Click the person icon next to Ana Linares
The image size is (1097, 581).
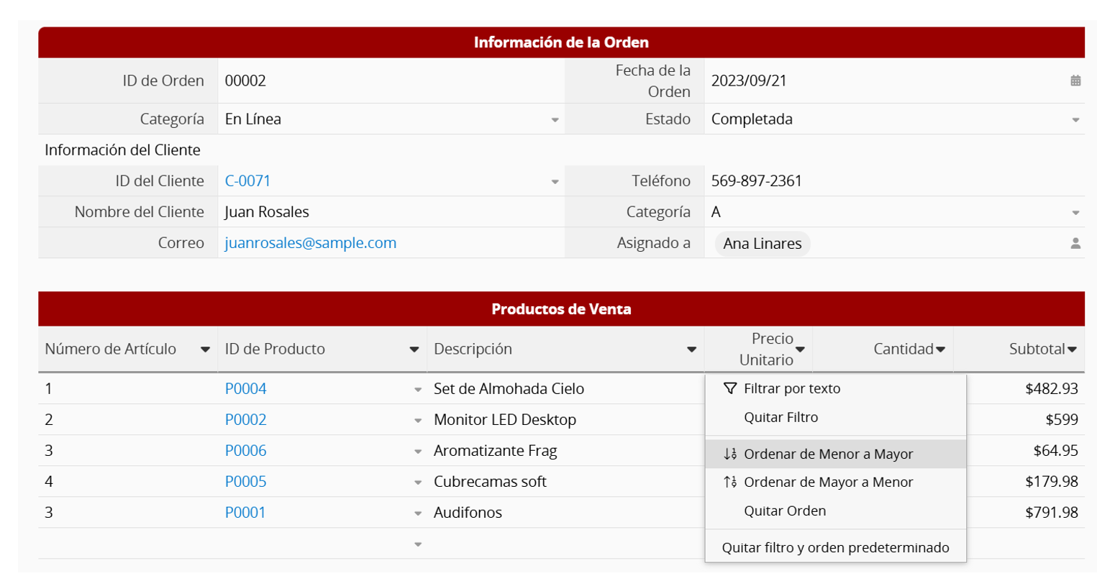[x=1075, y=244]
